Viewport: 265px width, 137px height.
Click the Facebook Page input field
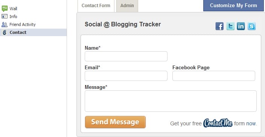click(x=214, y=76)
